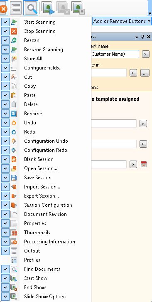Click the Start Show toolbar icon at top
152x302 pixels.
(48, 8)
